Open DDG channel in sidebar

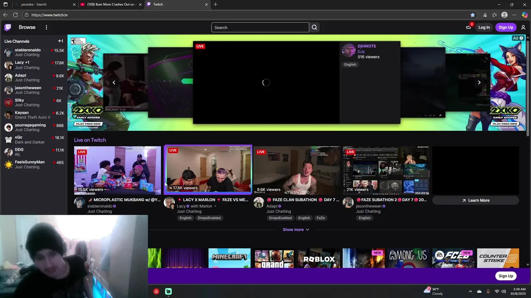[34, 152]
